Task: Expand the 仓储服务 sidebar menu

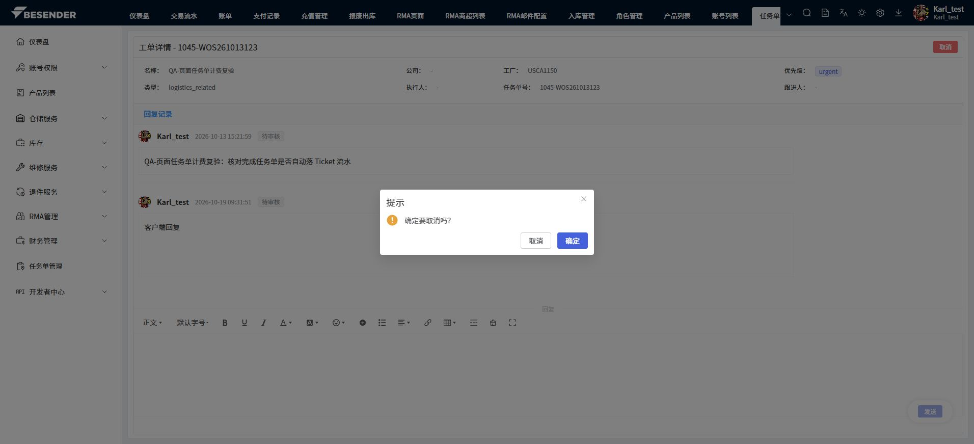Action: pyautogui.click(x=62, y=118)
